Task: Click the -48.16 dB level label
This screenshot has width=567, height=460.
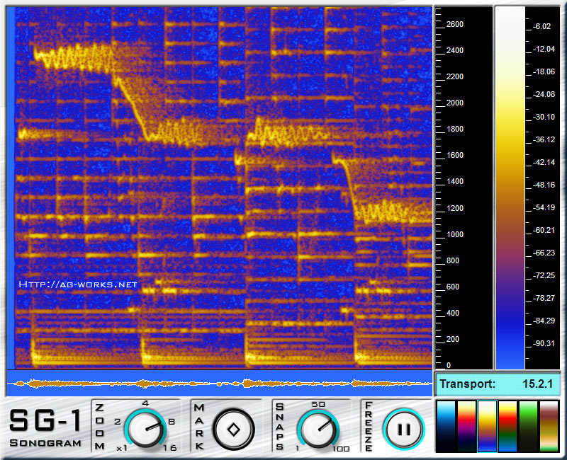Action: click(545, 185)
